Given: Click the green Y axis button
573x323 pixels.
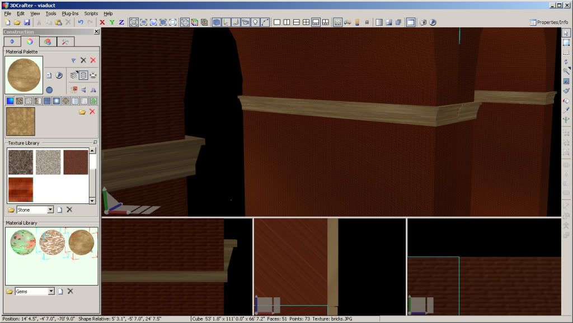Looking at the screenshot, I should point(112,22).
